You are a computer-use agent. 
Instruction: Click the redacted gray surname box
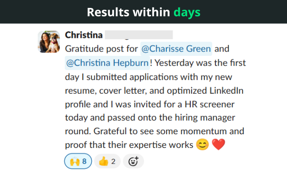click(139, 35)
